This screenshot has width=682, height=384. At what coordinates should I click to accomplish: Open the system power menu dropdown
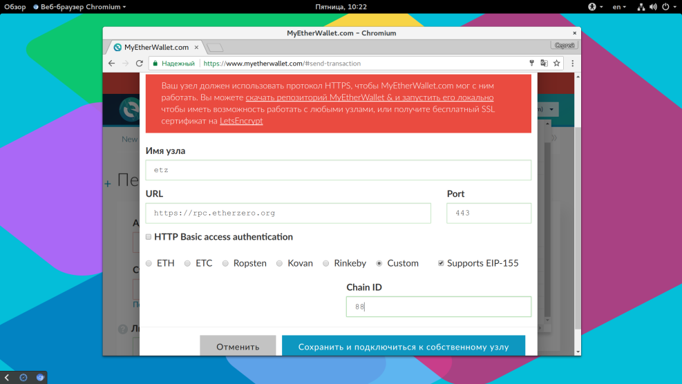coord(667,7)
